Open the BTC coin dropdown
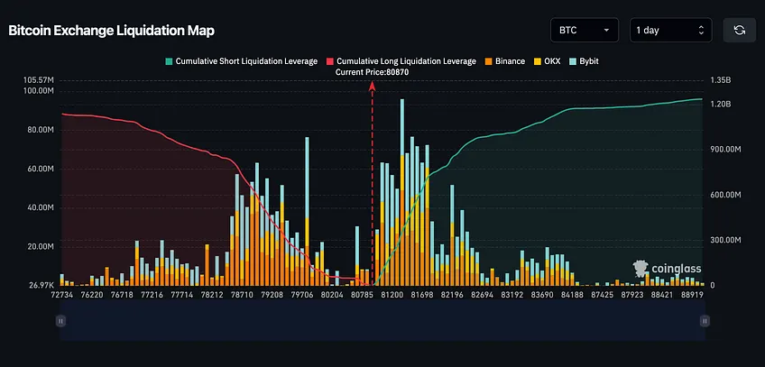 [x=585, y=31]
